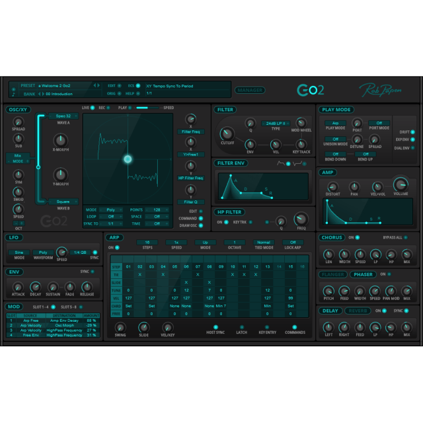
Task: Click the arp SLIDE knob
Action: 143,328
